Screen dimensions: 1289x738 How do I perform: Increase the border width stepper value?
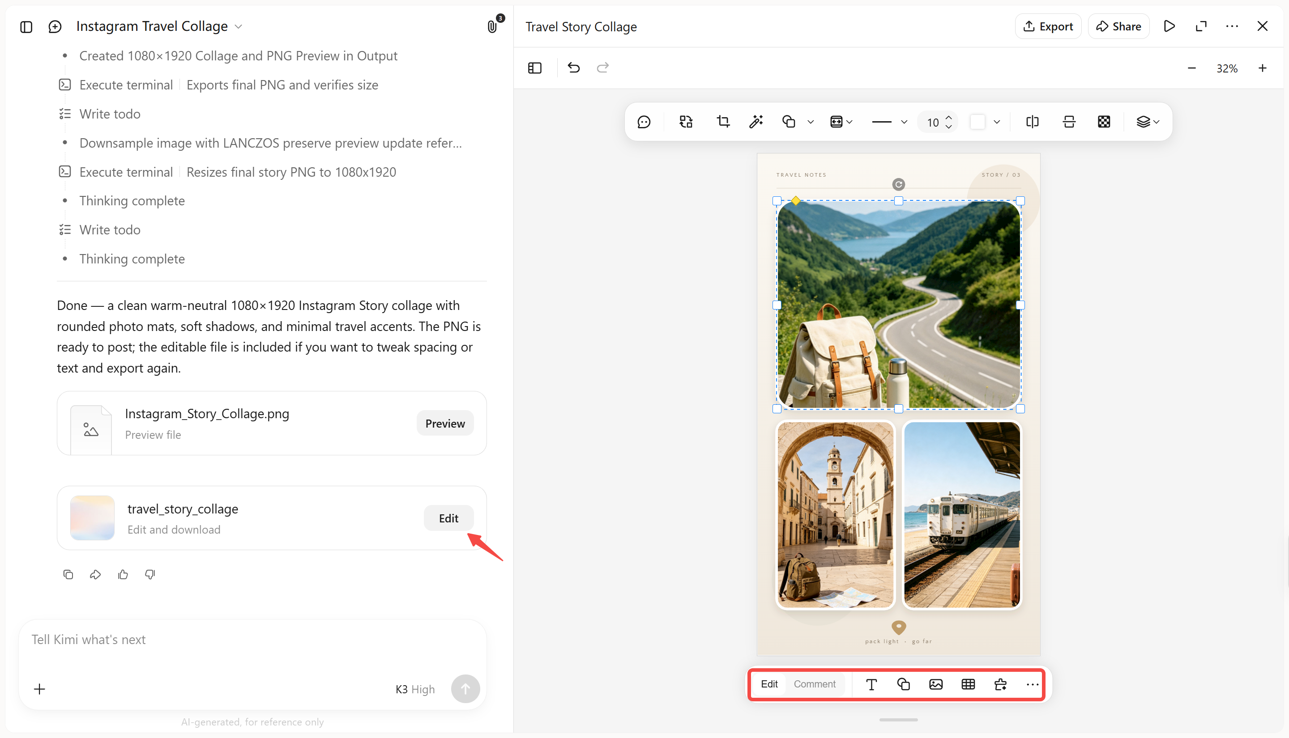pyautogui.click(x=949, y=117)
